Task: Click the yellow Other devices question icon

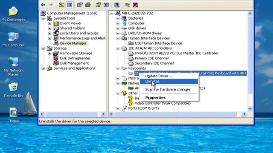Action: 124,93
